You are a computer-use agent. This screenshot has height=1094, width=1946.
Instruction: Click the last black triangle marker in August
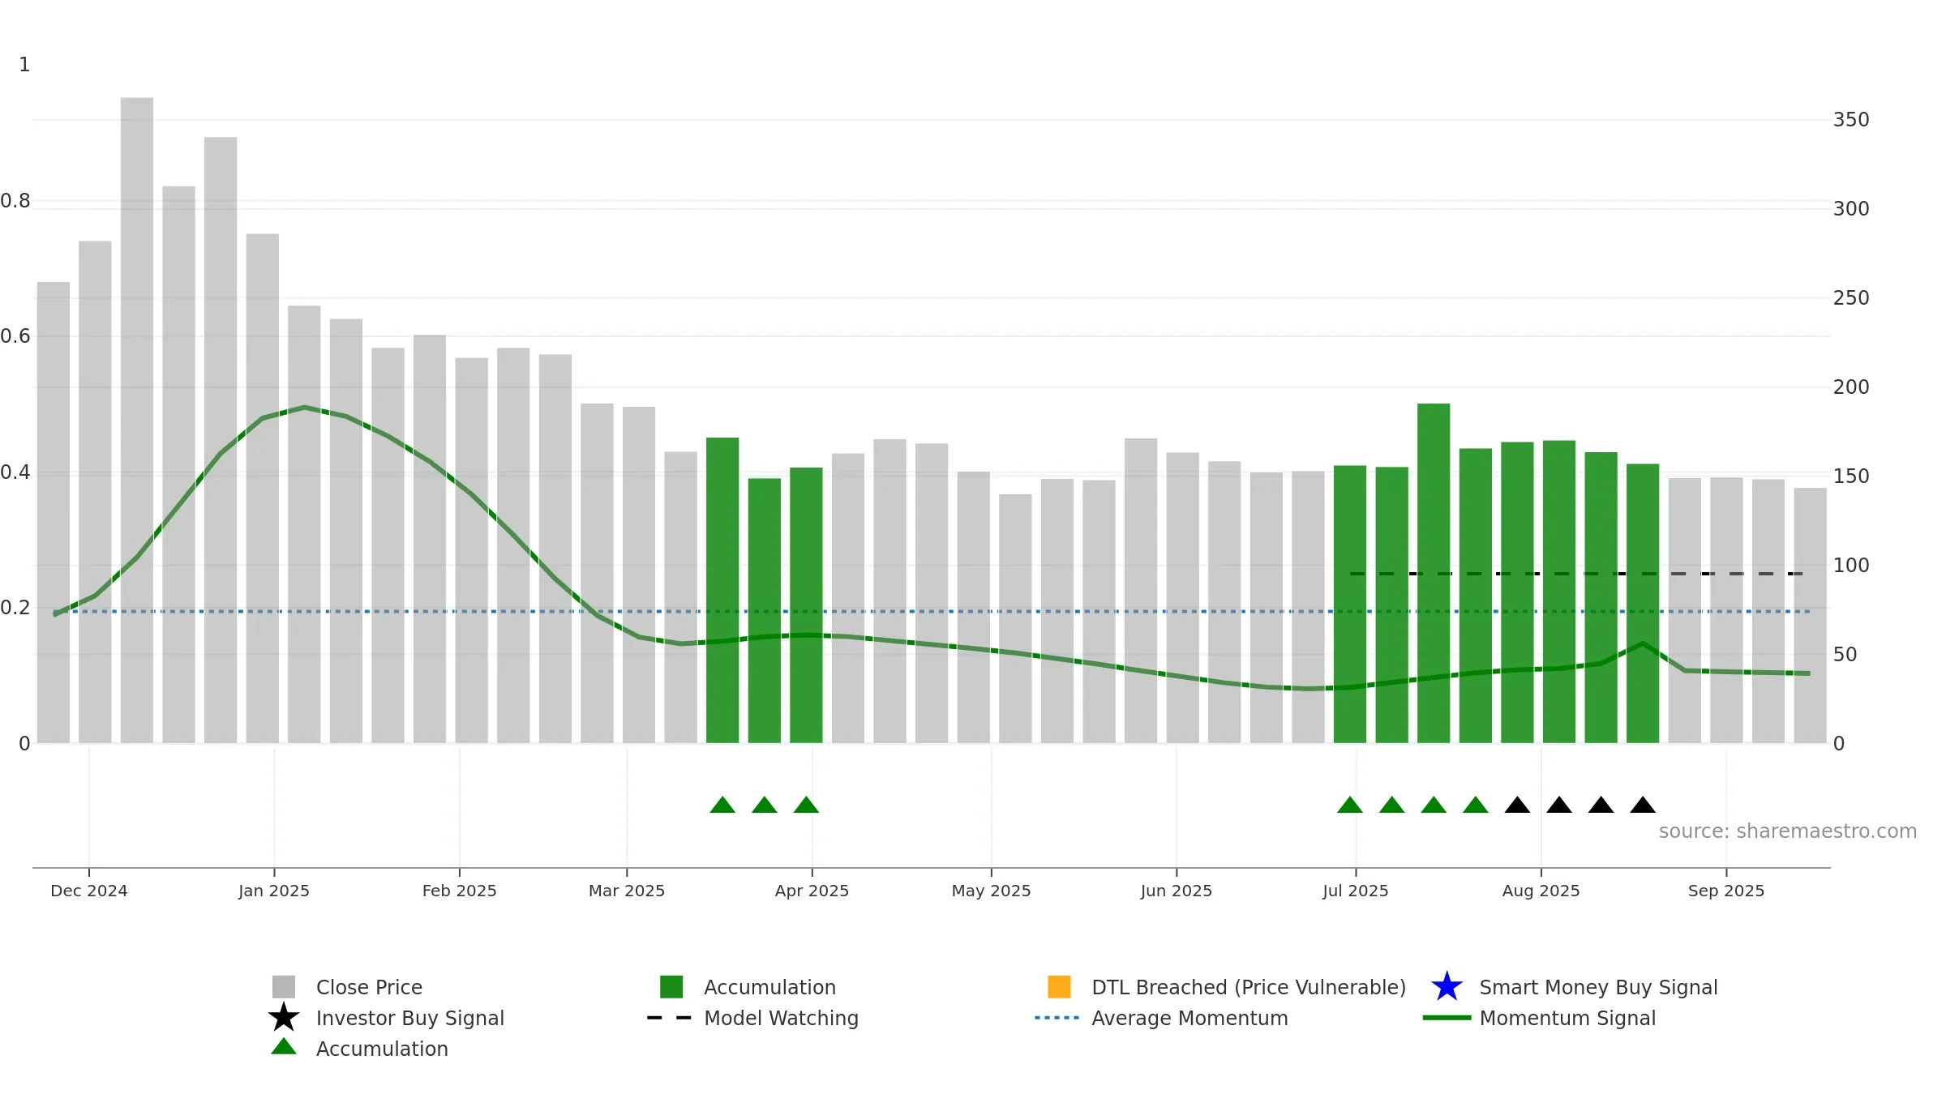(1643, 805)
